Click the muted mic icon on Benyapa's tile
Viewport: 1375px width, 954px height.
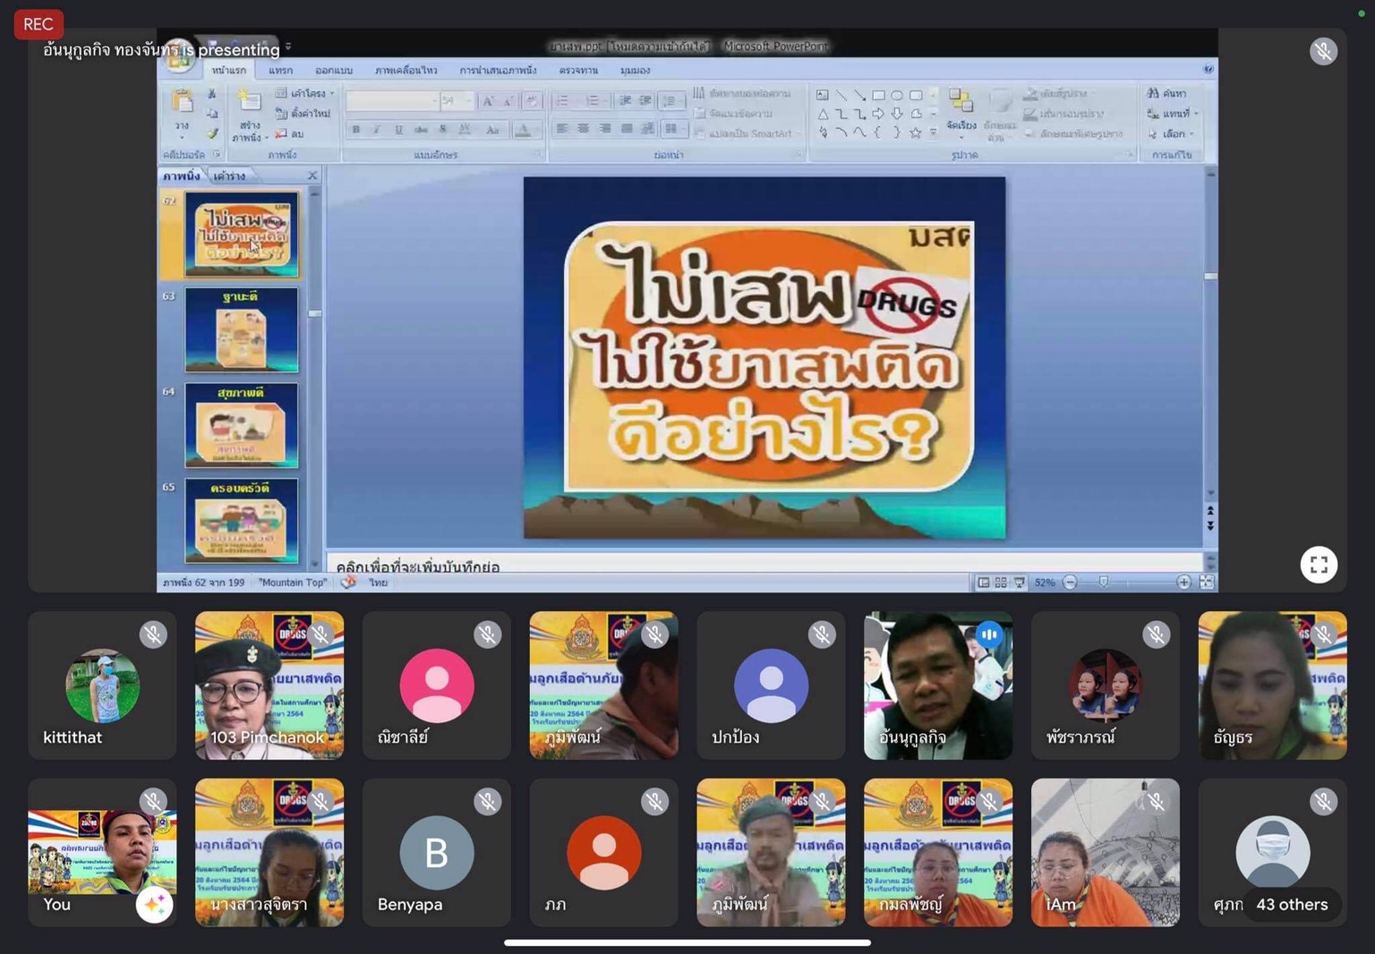click(x=487, y=802)
